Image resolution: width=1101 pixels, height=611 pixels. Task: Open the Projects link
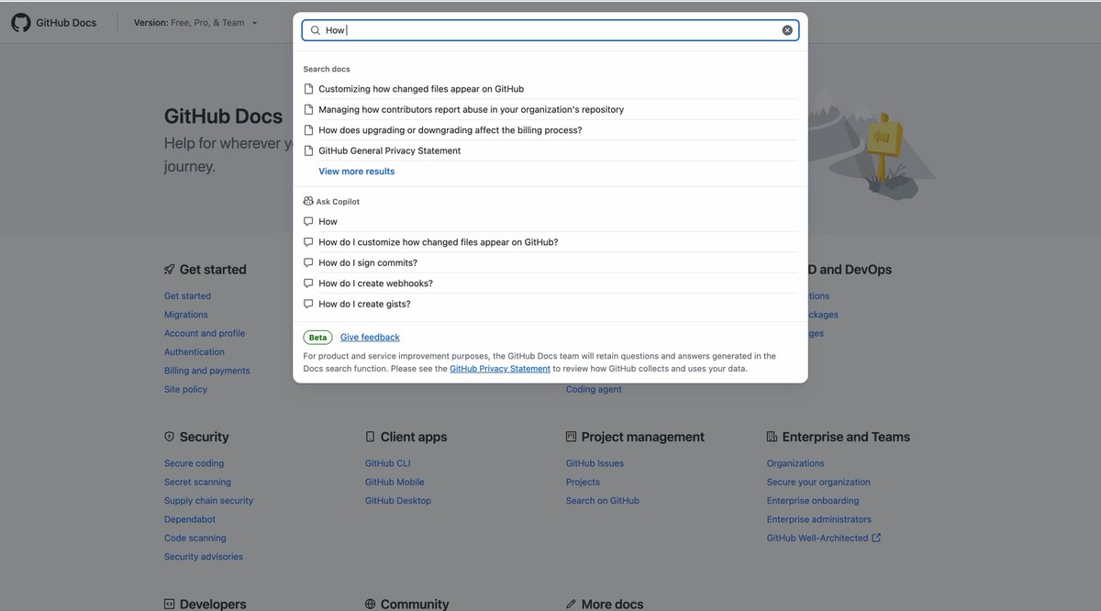click(x=583, y=482)
